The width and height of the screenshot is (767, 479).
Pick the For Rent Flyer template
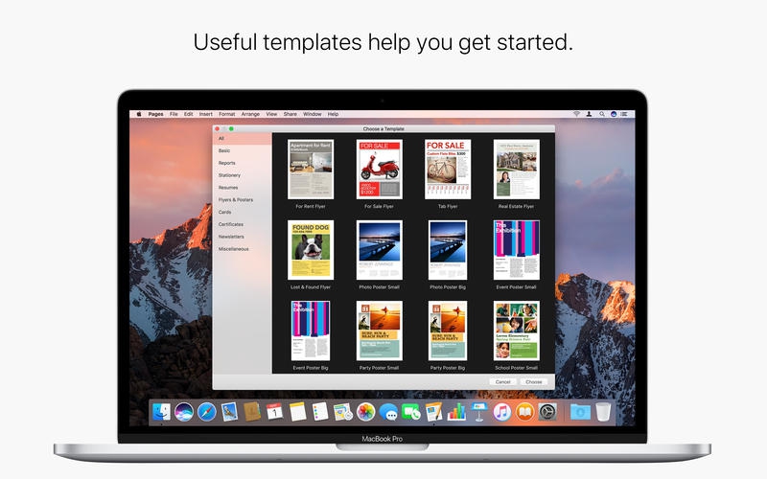pyautogui.click(x=311, y=170)
